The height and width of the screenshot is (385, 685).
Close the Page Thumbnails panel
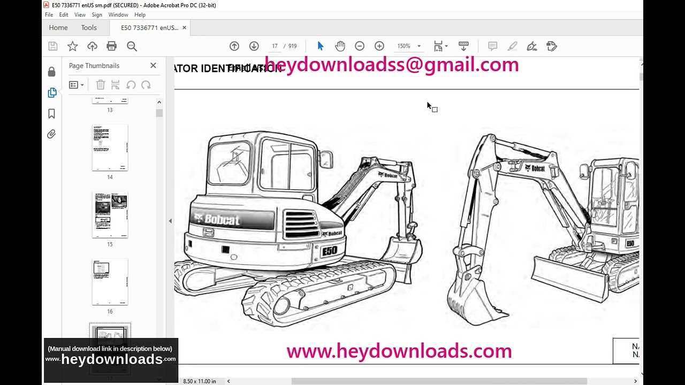[x=153, y=65]
